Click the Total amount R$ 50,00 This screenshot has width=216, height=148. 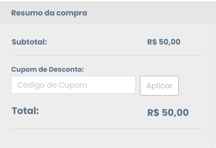tap(168, 113)
